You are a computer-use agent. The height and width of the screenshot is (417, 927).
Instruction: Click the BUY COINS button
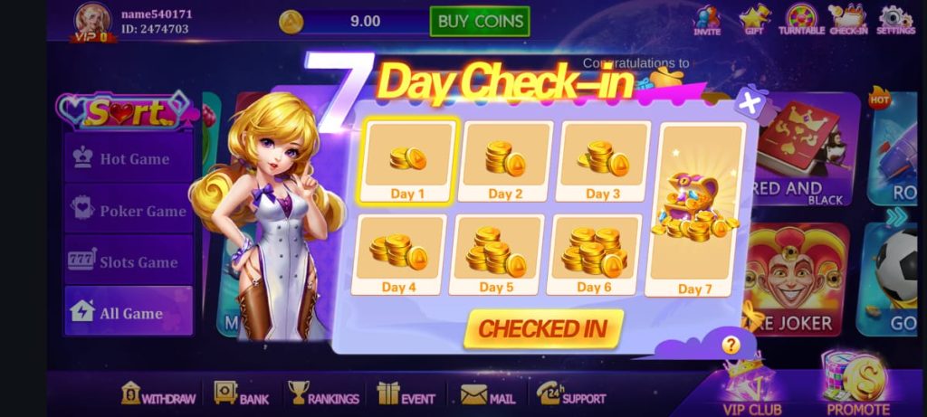click(480, 22)
